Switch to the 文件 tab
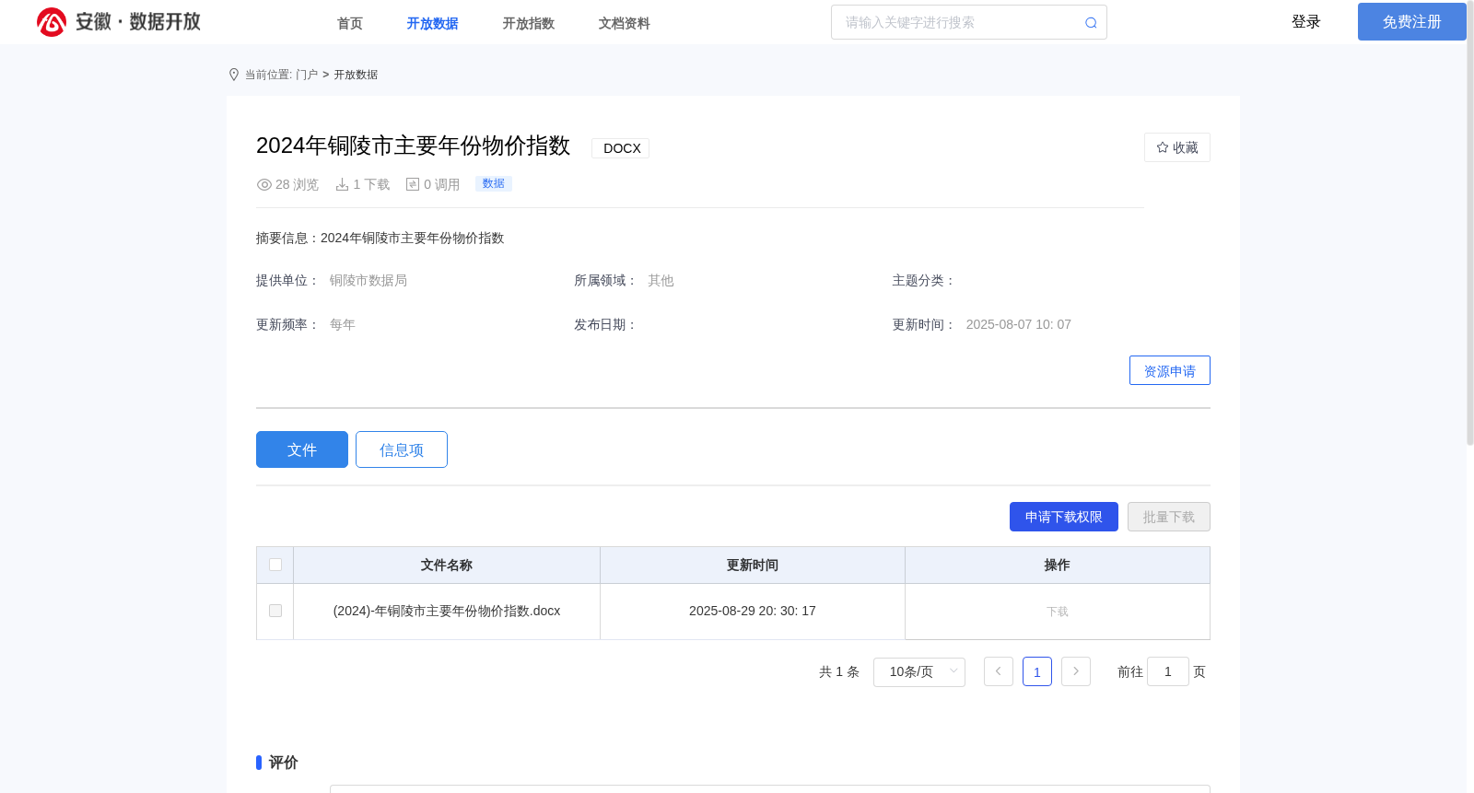Image resolution: width=1474 pixels, height=793 pixels. (302, 449)
